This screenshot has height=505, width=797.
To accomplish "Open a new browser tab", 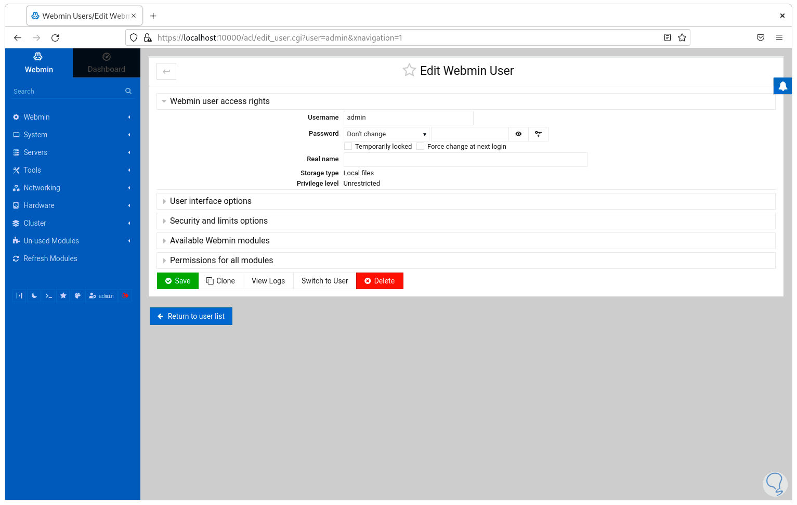I will [x=153, y=16].
